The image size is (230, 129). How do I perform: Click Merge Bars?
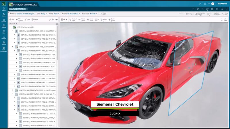coord(225,14)
